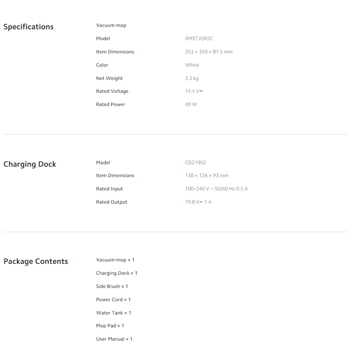This screenshot has width=349, height=343.
Task: Click the 353 × 350 × 81.5 mm dimensions value
Action: point(209,52)
